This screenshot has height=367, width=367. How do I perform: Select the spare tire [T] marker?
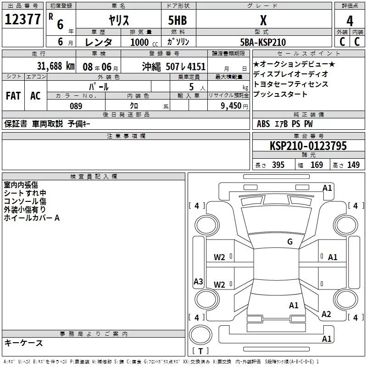coord(201,351)
